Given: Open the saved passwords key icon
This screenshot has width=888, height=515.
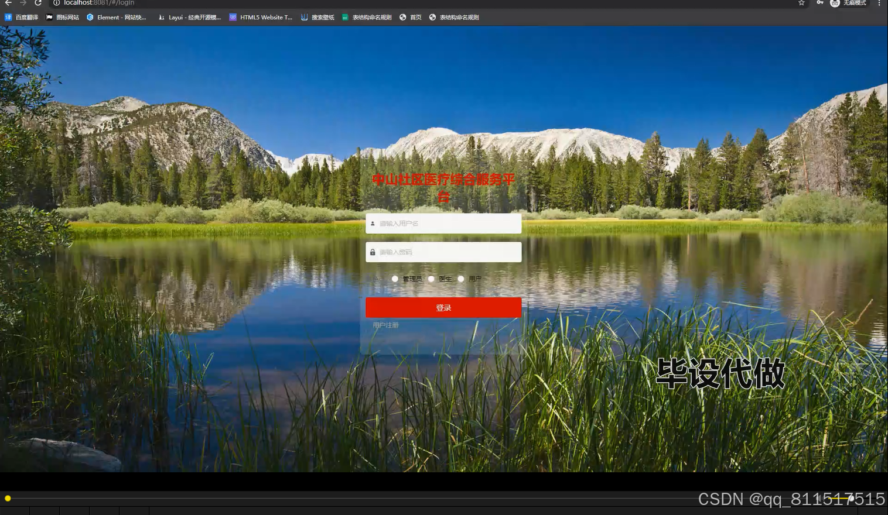Looking at the screenshot, I should pos(820,3).
